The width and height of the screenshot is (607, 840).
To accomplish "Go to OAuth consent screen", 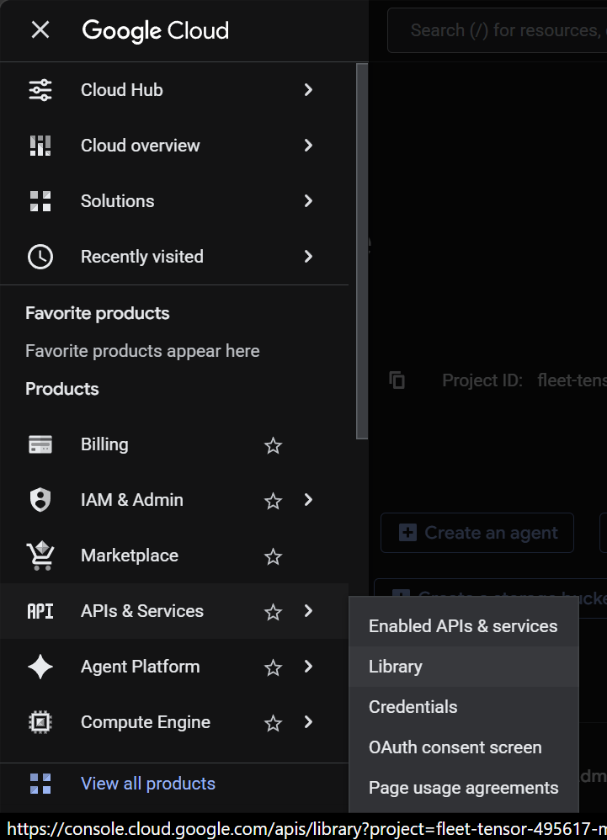I will 464,748.
